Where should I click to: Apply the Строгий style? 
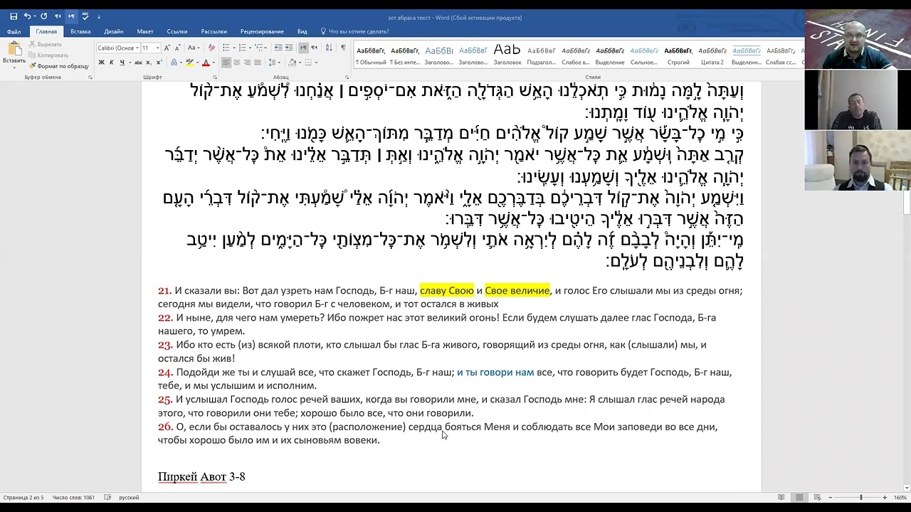click(x=678, y=55)
